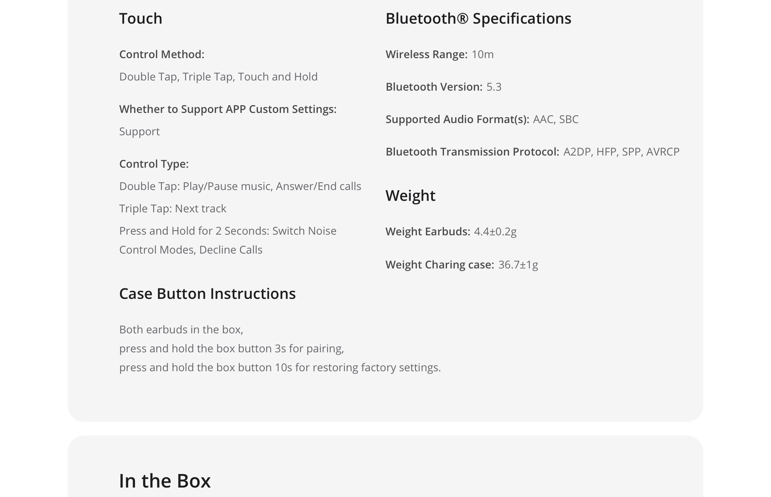Viewport: 771px width, 497px height.
Task: Click the Control Method label
Action: click(162, 54)
